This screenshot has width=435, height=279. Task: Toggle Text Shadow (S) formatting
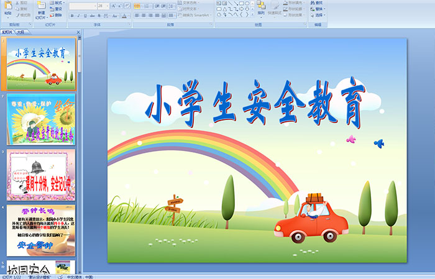click(x=99, y=16)
